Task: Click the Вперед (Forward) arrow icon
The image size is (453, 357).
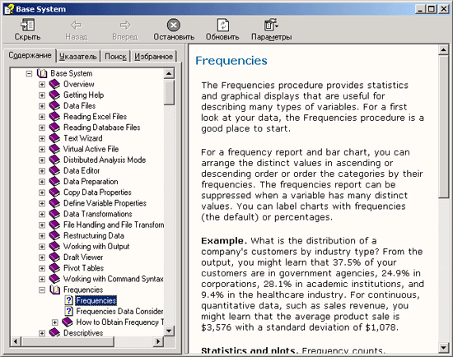Action: point(125,25)
